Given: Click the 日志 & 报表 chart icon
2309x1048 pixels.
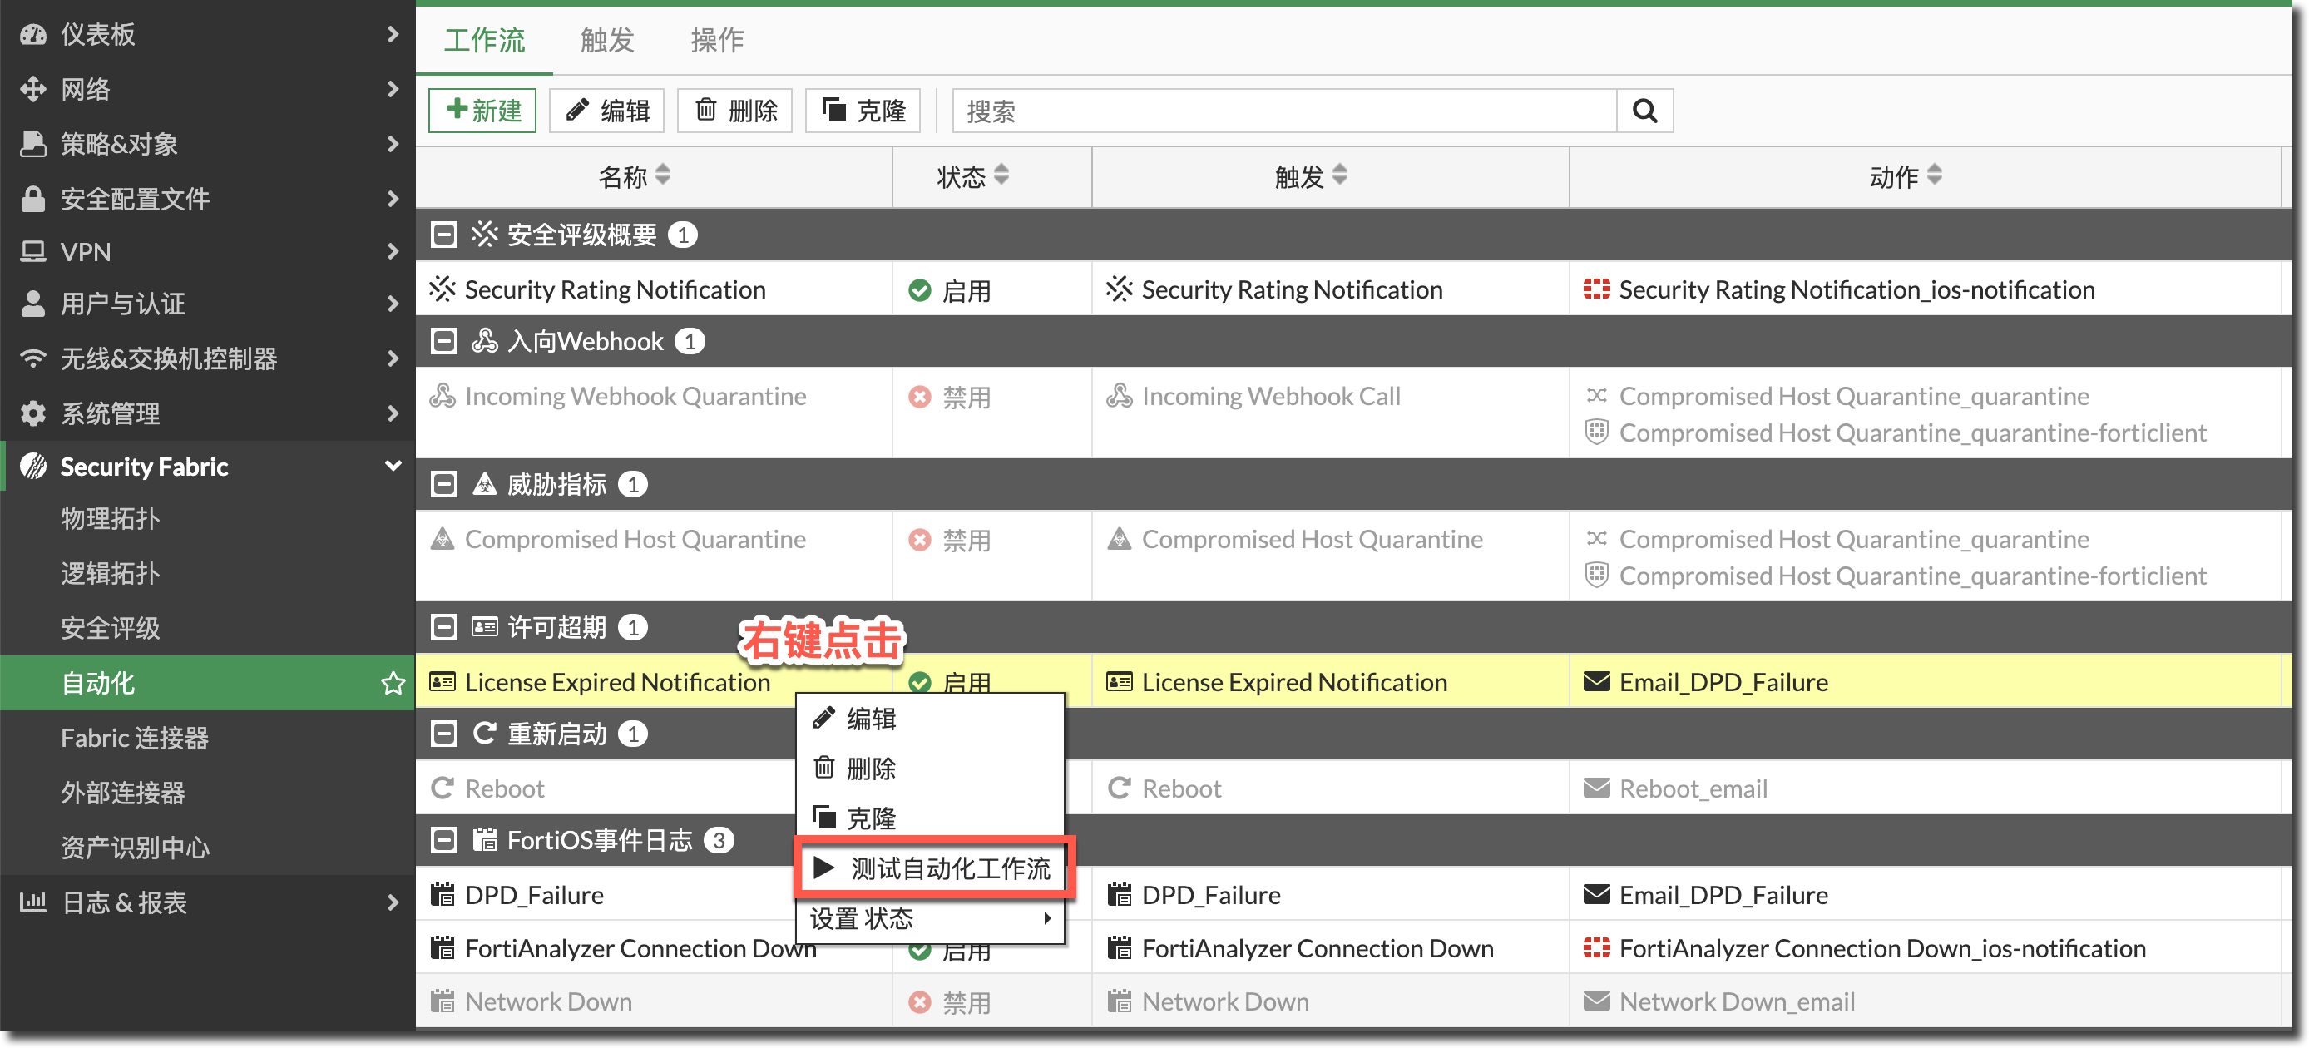Looking at the screenshot, I should click(x=33, y=902).
